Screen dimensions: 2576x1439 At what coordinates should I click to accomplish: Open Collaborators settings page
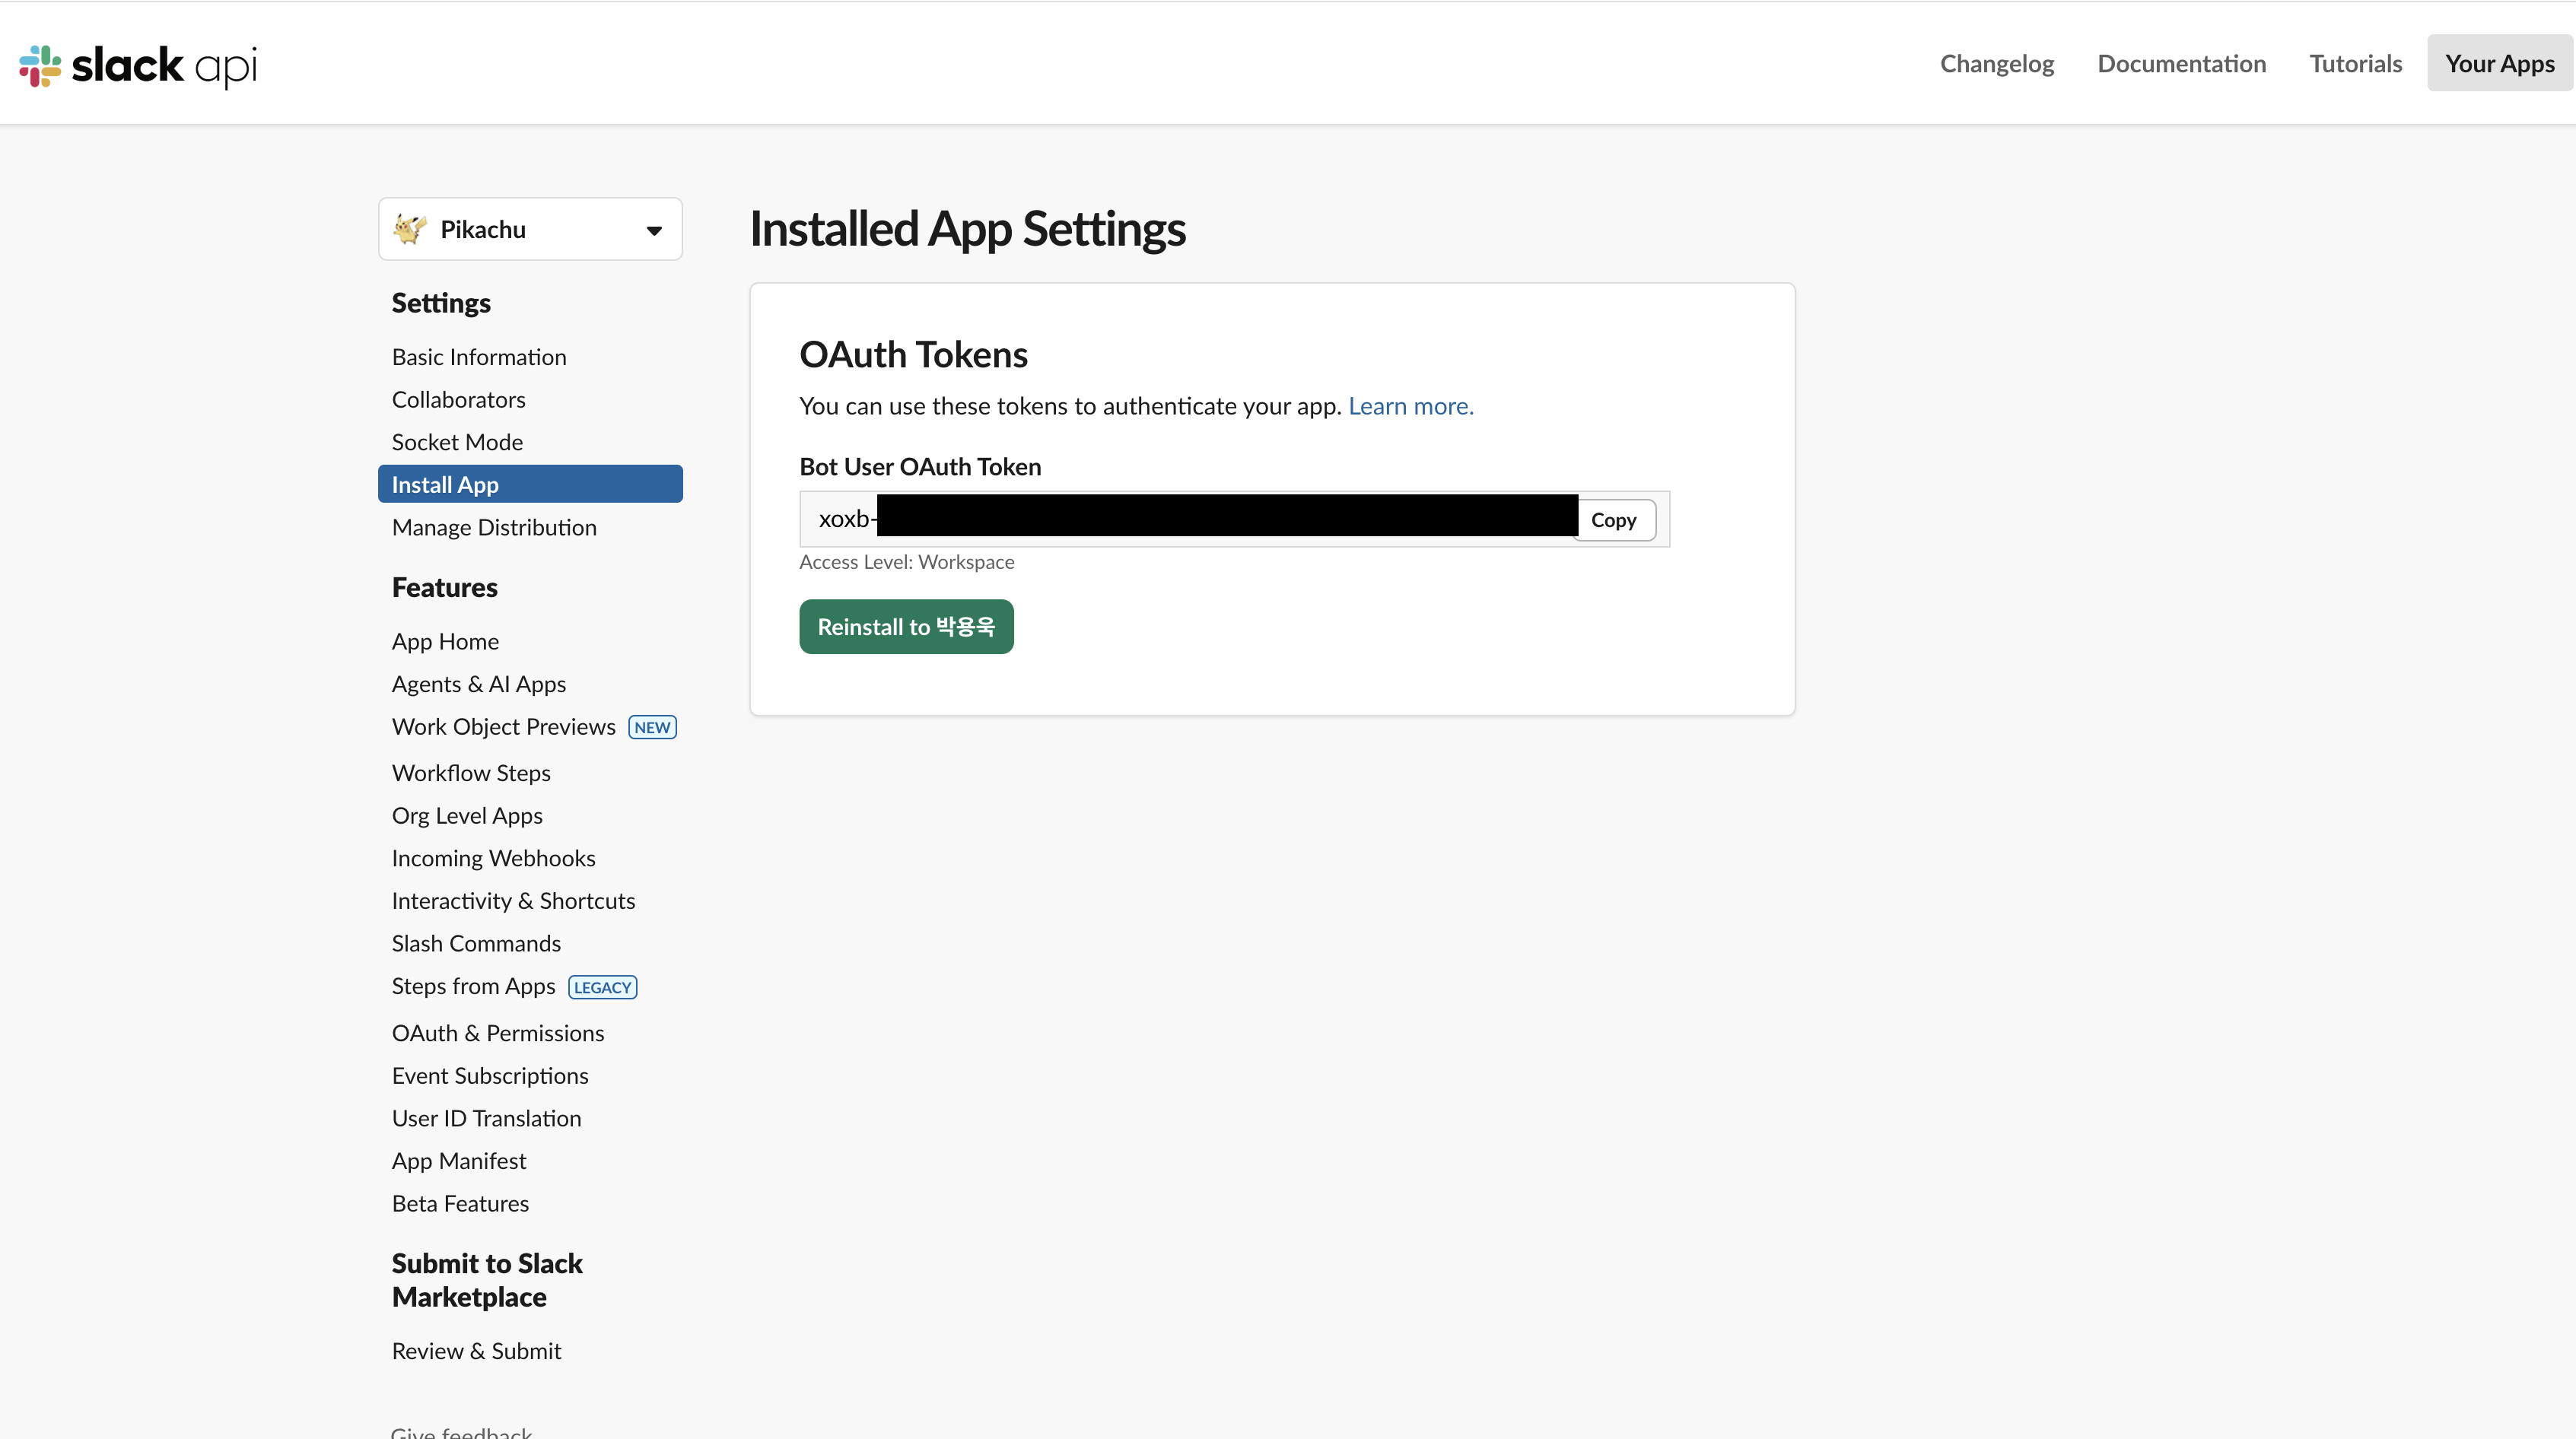[x=458, y=399]
